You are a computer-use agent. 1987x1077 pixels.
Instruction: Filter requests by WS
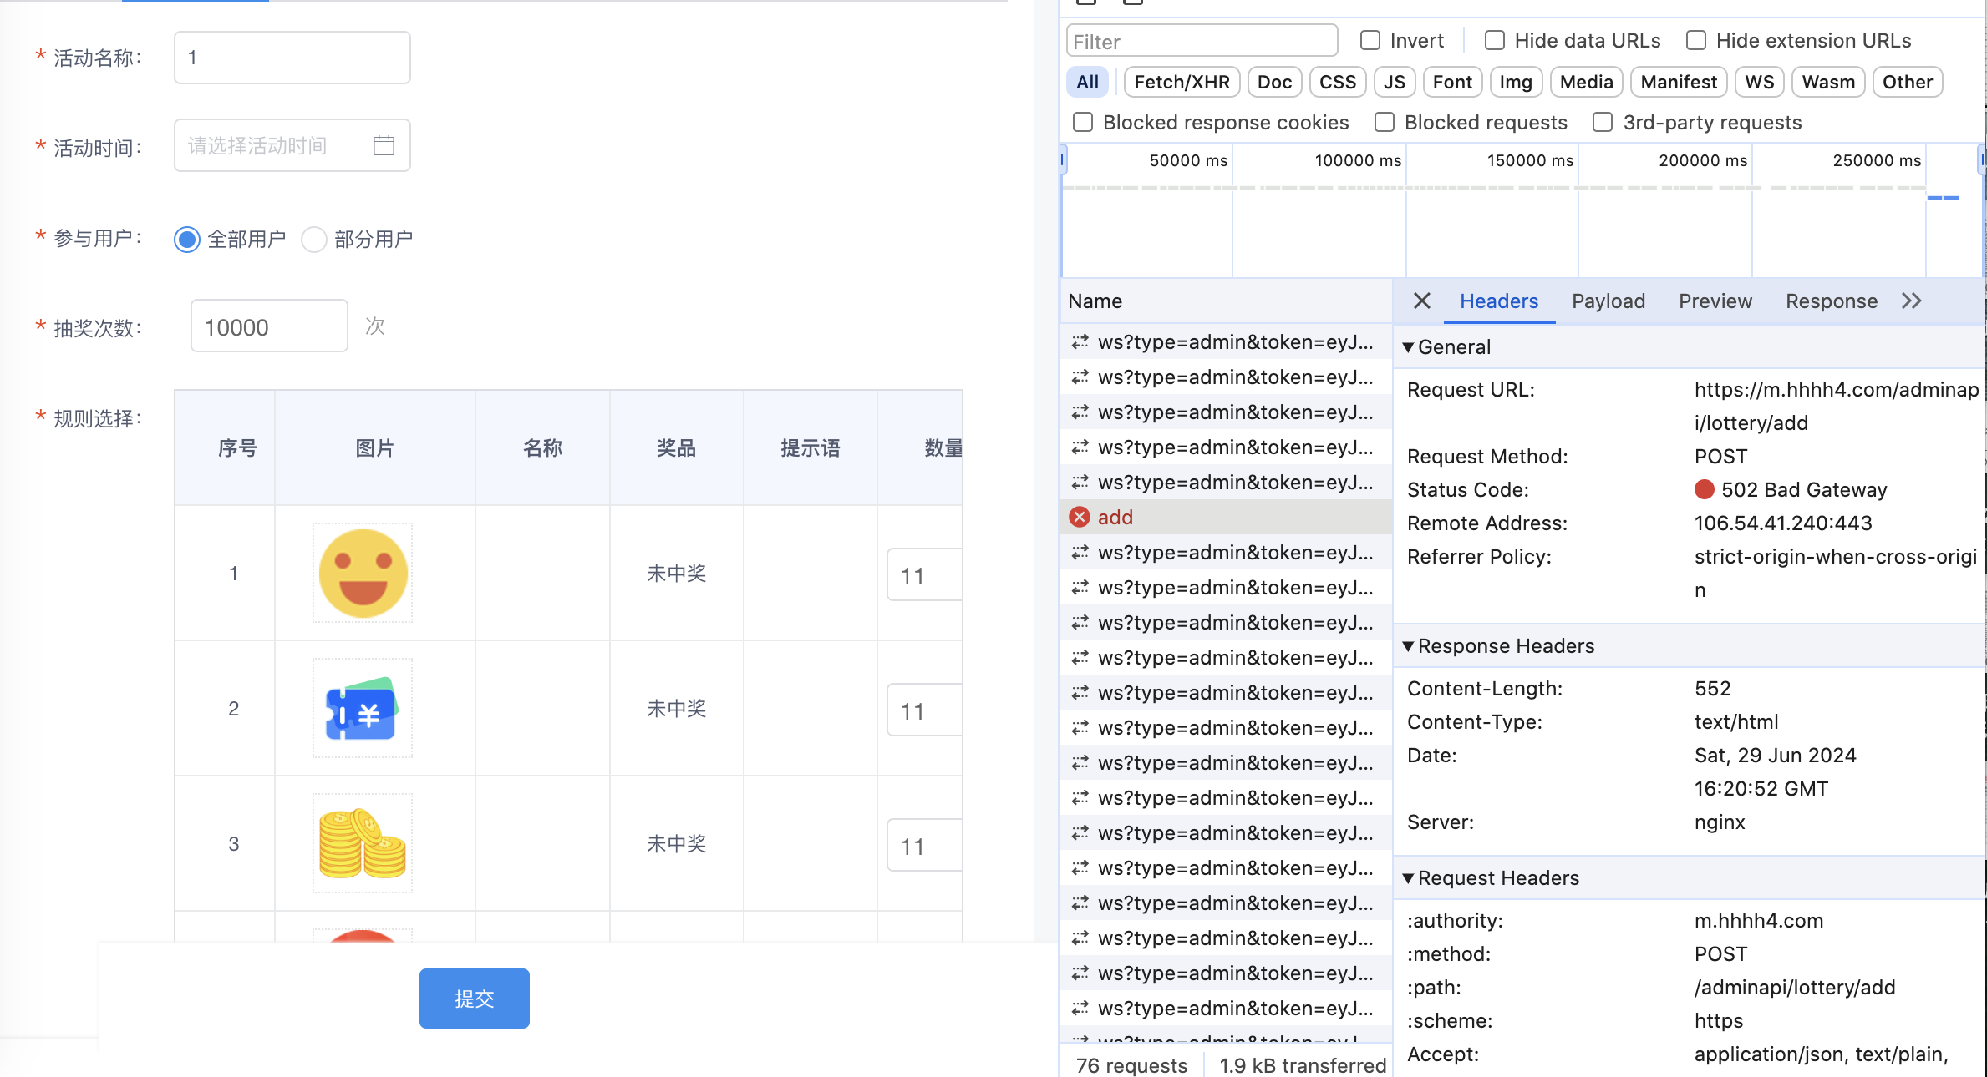click(1760, 82)
